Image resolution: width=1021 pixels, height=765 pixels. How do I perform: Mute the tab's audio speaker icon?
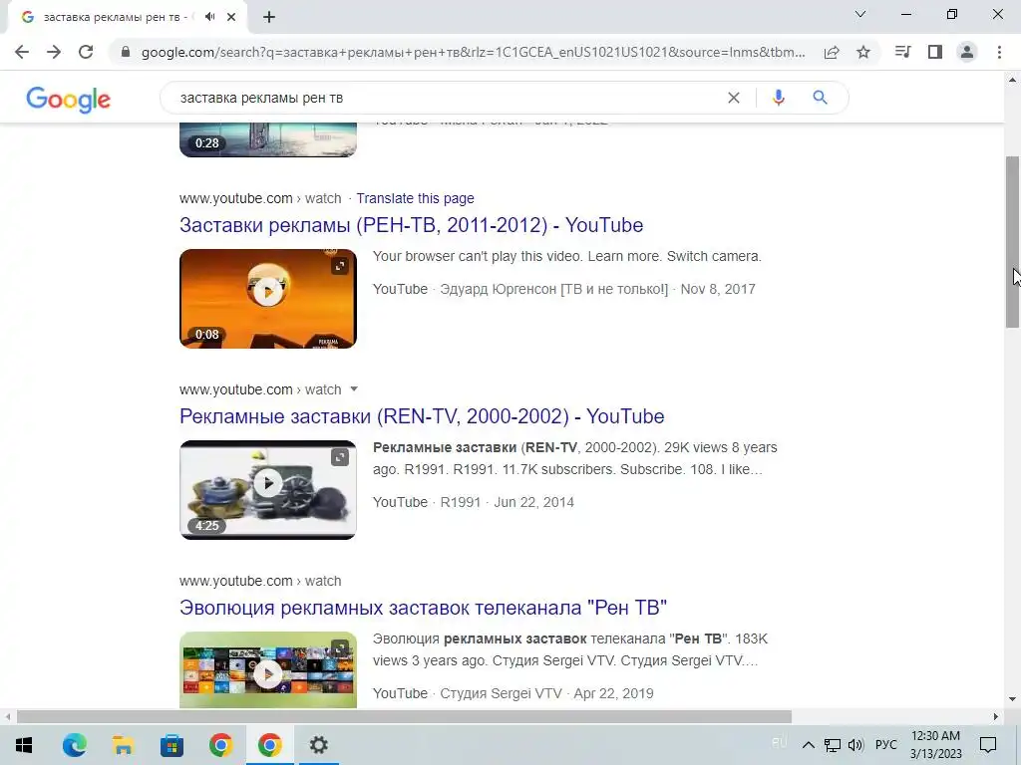209,17
